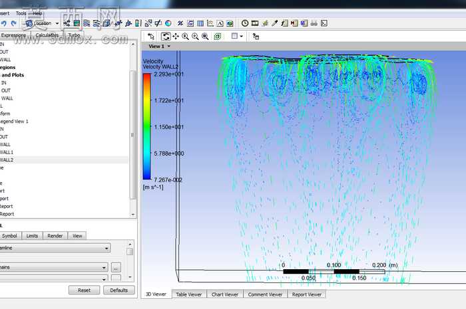Viewport: 466px width, 309px height.
Task: Click the Reset button
Action: click(84, 290)
